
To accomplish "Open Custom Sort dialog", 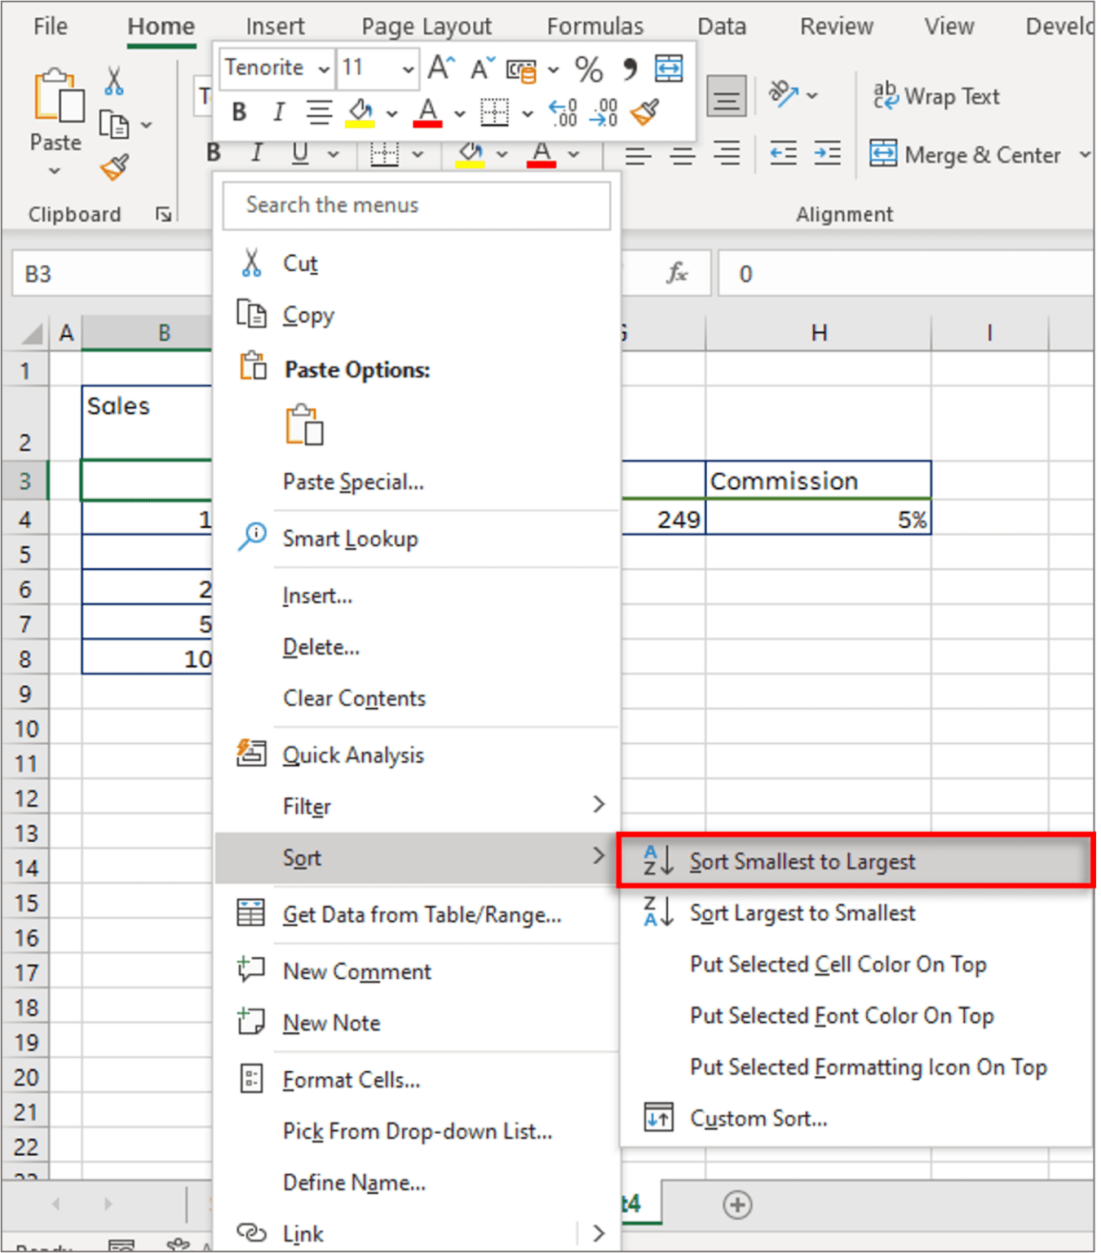I will click(x=758, y=1118).
